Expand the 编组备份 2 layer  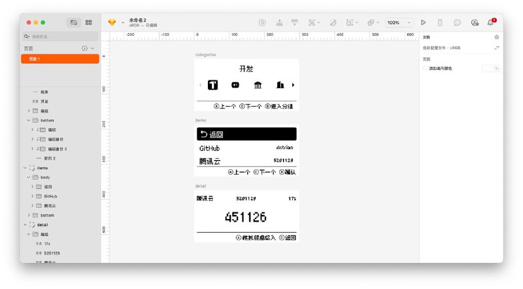tap(32, 149)
